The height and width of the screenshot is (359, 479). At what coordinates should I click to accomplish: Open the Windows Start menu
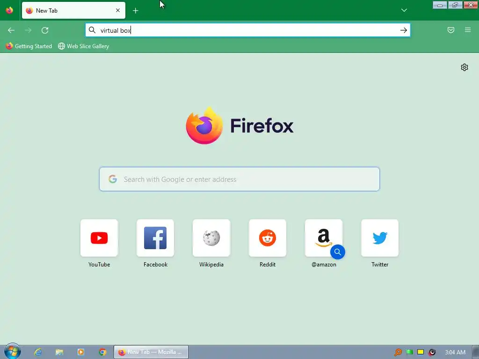tap(12, 352)
